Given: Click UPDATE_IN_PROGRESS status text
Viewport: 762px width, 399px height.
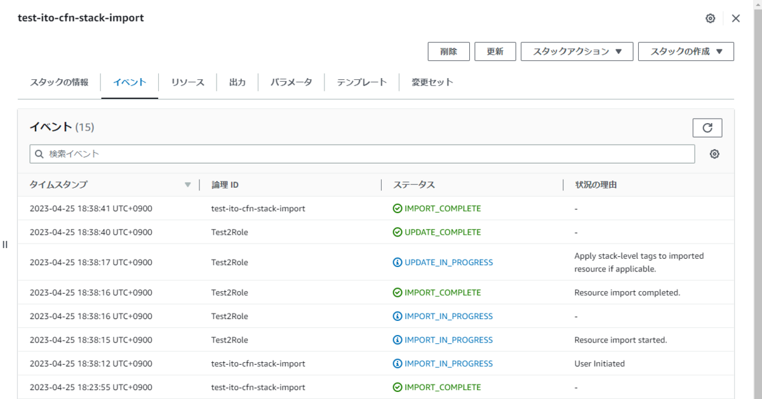Looking at the screenshot, I should (x=448, y=262).
